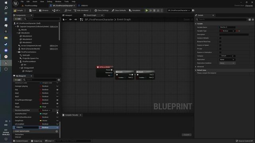
Task: Open Class Settings
Action: point(102,10)
